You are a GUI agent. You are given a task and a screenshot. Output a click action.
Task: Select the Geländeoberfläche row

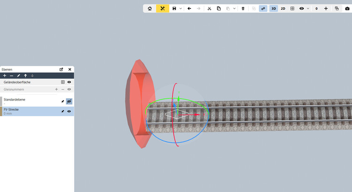pos(37,82)
